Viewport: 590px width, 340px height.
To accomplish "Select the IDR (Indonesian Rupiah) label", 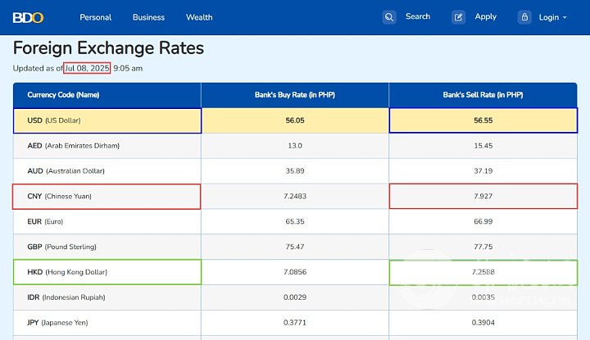I will pyautogui.click(x=66, y=297).
